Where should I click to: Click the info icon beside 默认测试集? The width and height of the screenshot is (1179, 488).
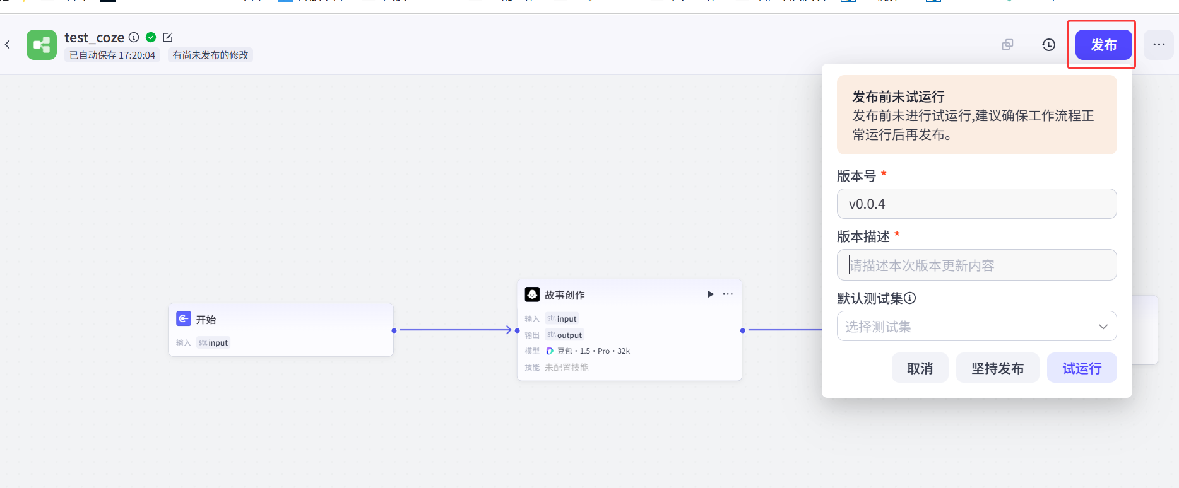(909, 298)
